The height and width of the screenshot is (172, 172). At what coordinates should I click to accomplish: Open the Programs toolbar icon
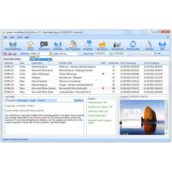(x=88, y=45)
